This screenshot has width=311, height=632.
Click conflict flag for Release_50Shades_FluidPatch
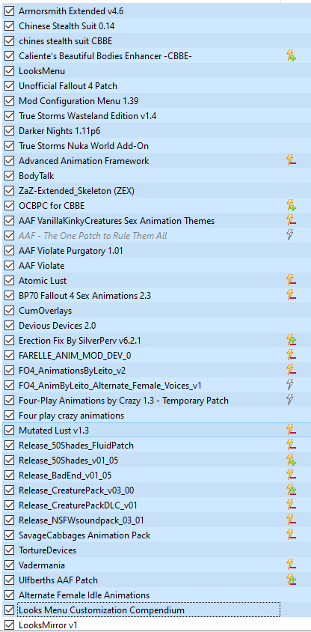(x=292, y=445)
